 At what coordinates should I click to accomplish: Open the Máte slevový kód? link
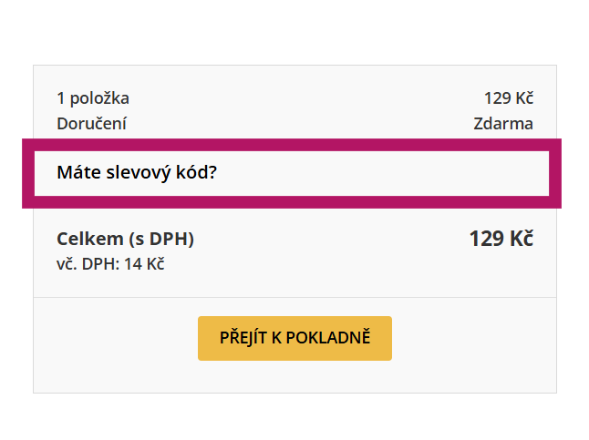(137, 172)
